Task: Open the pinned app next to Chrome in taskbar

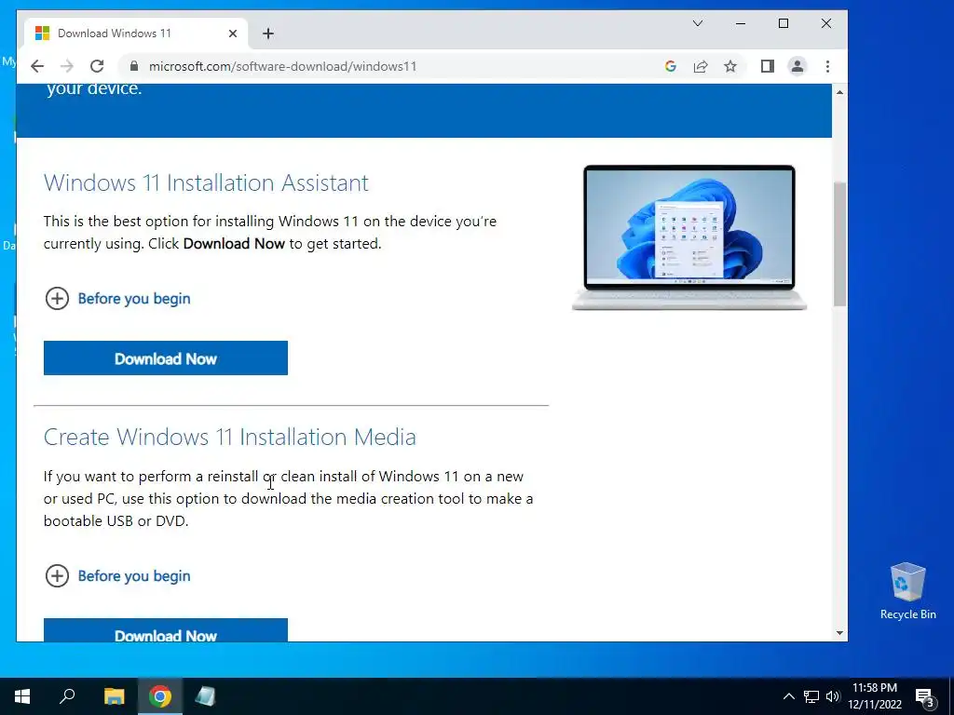Action: tap(205, 696)
